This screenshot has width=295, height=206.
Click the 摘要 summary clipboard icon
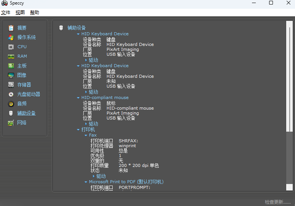(x=11, y=28)
